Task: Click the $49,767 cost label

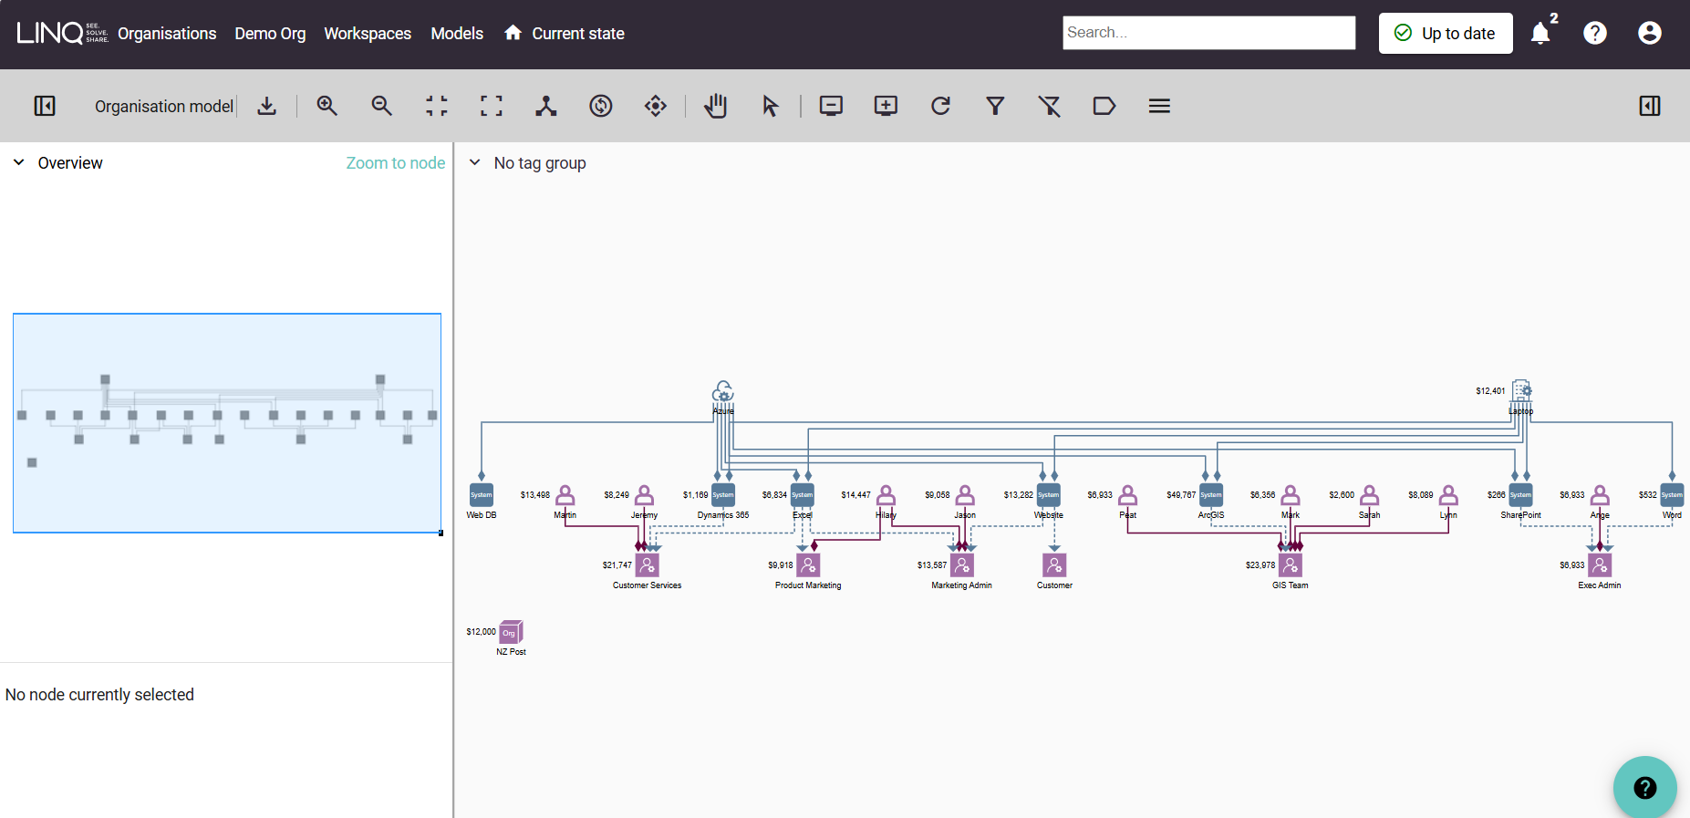Action: point(1181,495)
